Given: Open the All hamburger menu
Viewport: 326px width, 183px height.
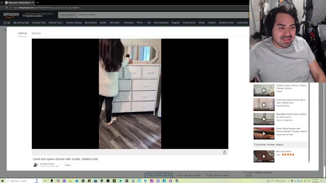Looking at the screenshot, I should (x=7, y=23).
